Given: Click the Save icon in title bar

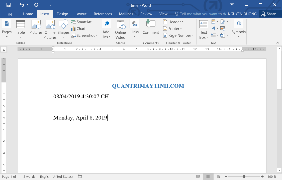Looking at the screenshot, I should [x=8, y=5].
